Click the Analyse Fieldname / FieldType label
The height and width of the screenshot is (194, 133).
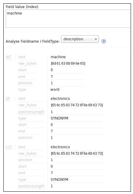click(x=33, y=41)
